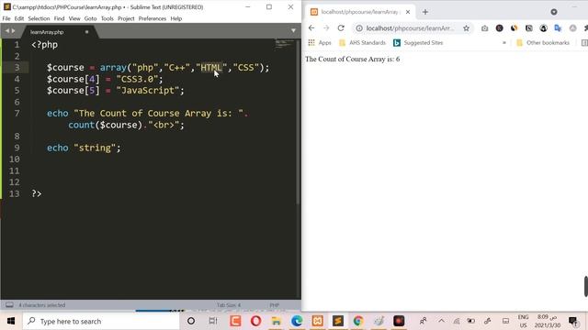The width and height of the screenshot is (588, 330).
Task: Click the Google Translate extension icon
Action: pos(558,28)
